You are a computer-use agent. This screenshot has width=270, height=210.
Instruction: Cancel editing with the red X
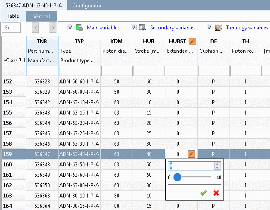[x=216, y=193]
